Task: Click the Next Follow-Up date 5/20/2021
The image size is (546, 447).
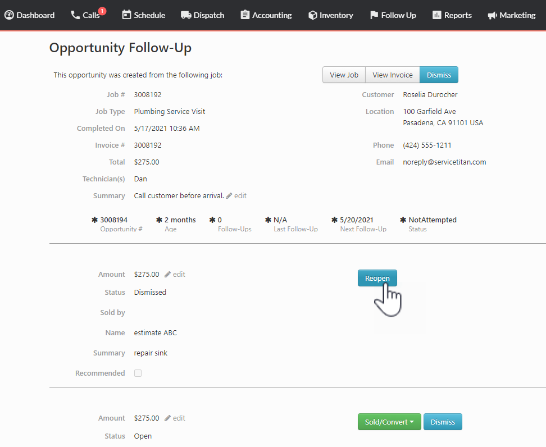Action: 357,220
